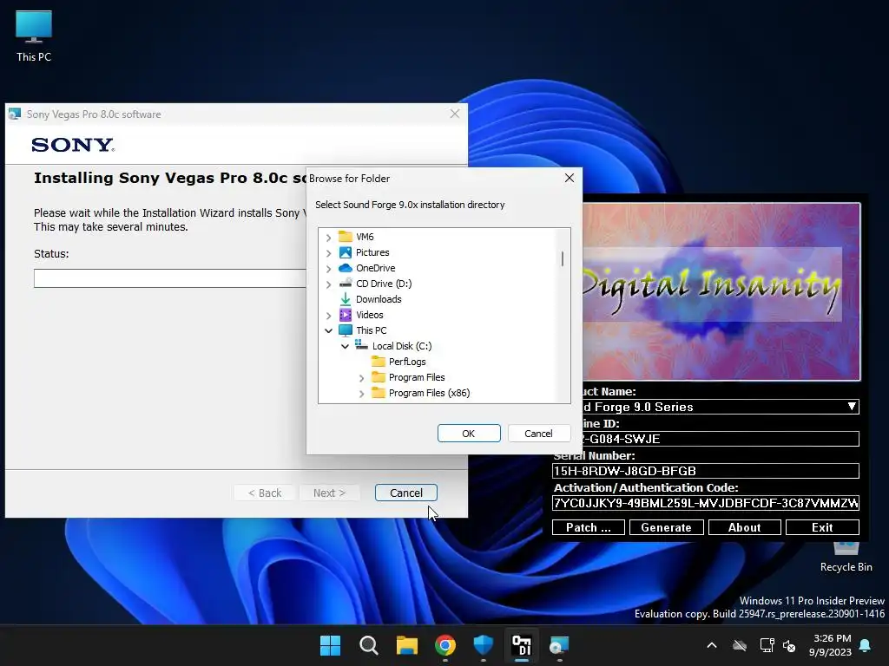Select the PerfLogs folder

407,362
